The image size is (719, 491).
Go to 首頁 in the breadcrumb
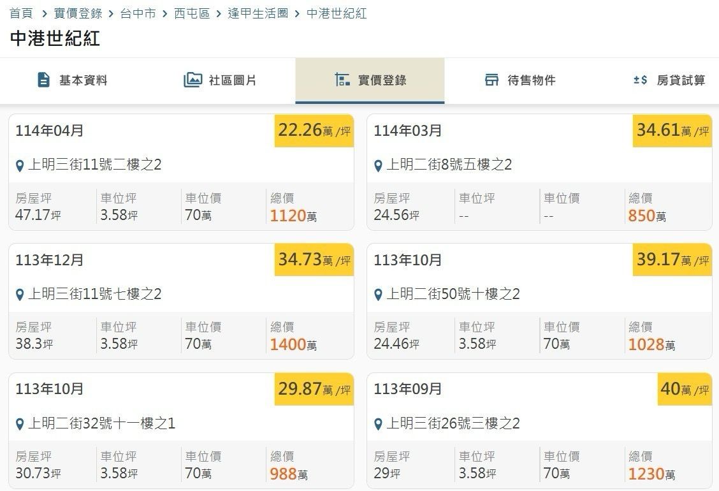point(21,13)
